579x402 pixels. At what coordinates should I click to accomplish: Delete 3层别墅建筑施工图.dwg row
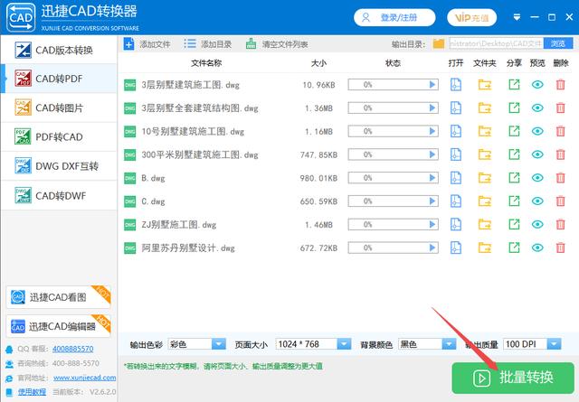pyautogui.click(x=561, y=85)
